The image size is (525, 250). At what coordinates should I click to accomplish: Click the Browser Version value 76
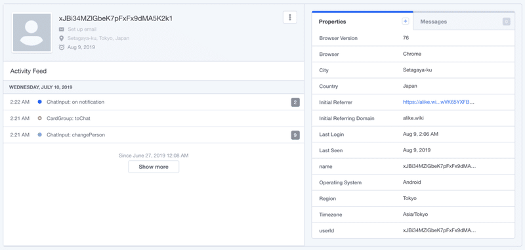point(406,38)
